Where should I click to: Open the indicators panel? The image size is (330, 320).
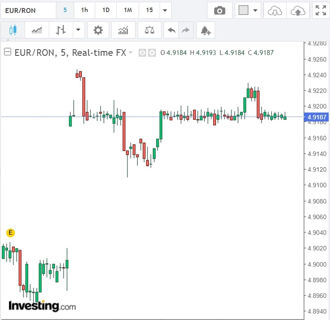click(x=123, y=30)
